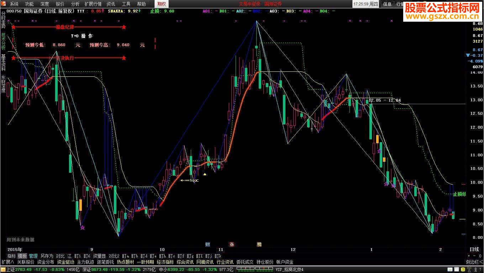Open the 关联报价 tab

(x=26, y=262)
